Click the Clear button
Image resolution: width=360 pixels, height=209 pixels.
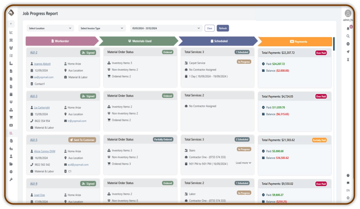tap(210, 28)
